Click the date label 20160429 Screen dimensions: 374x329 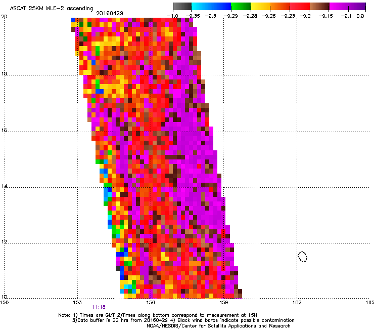click(110, 13)
